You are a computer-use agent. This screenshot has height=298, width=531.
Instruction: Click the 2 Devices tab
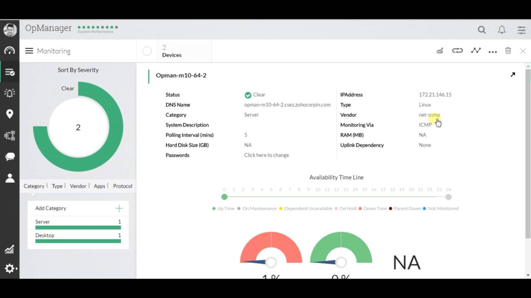(184, 51)
